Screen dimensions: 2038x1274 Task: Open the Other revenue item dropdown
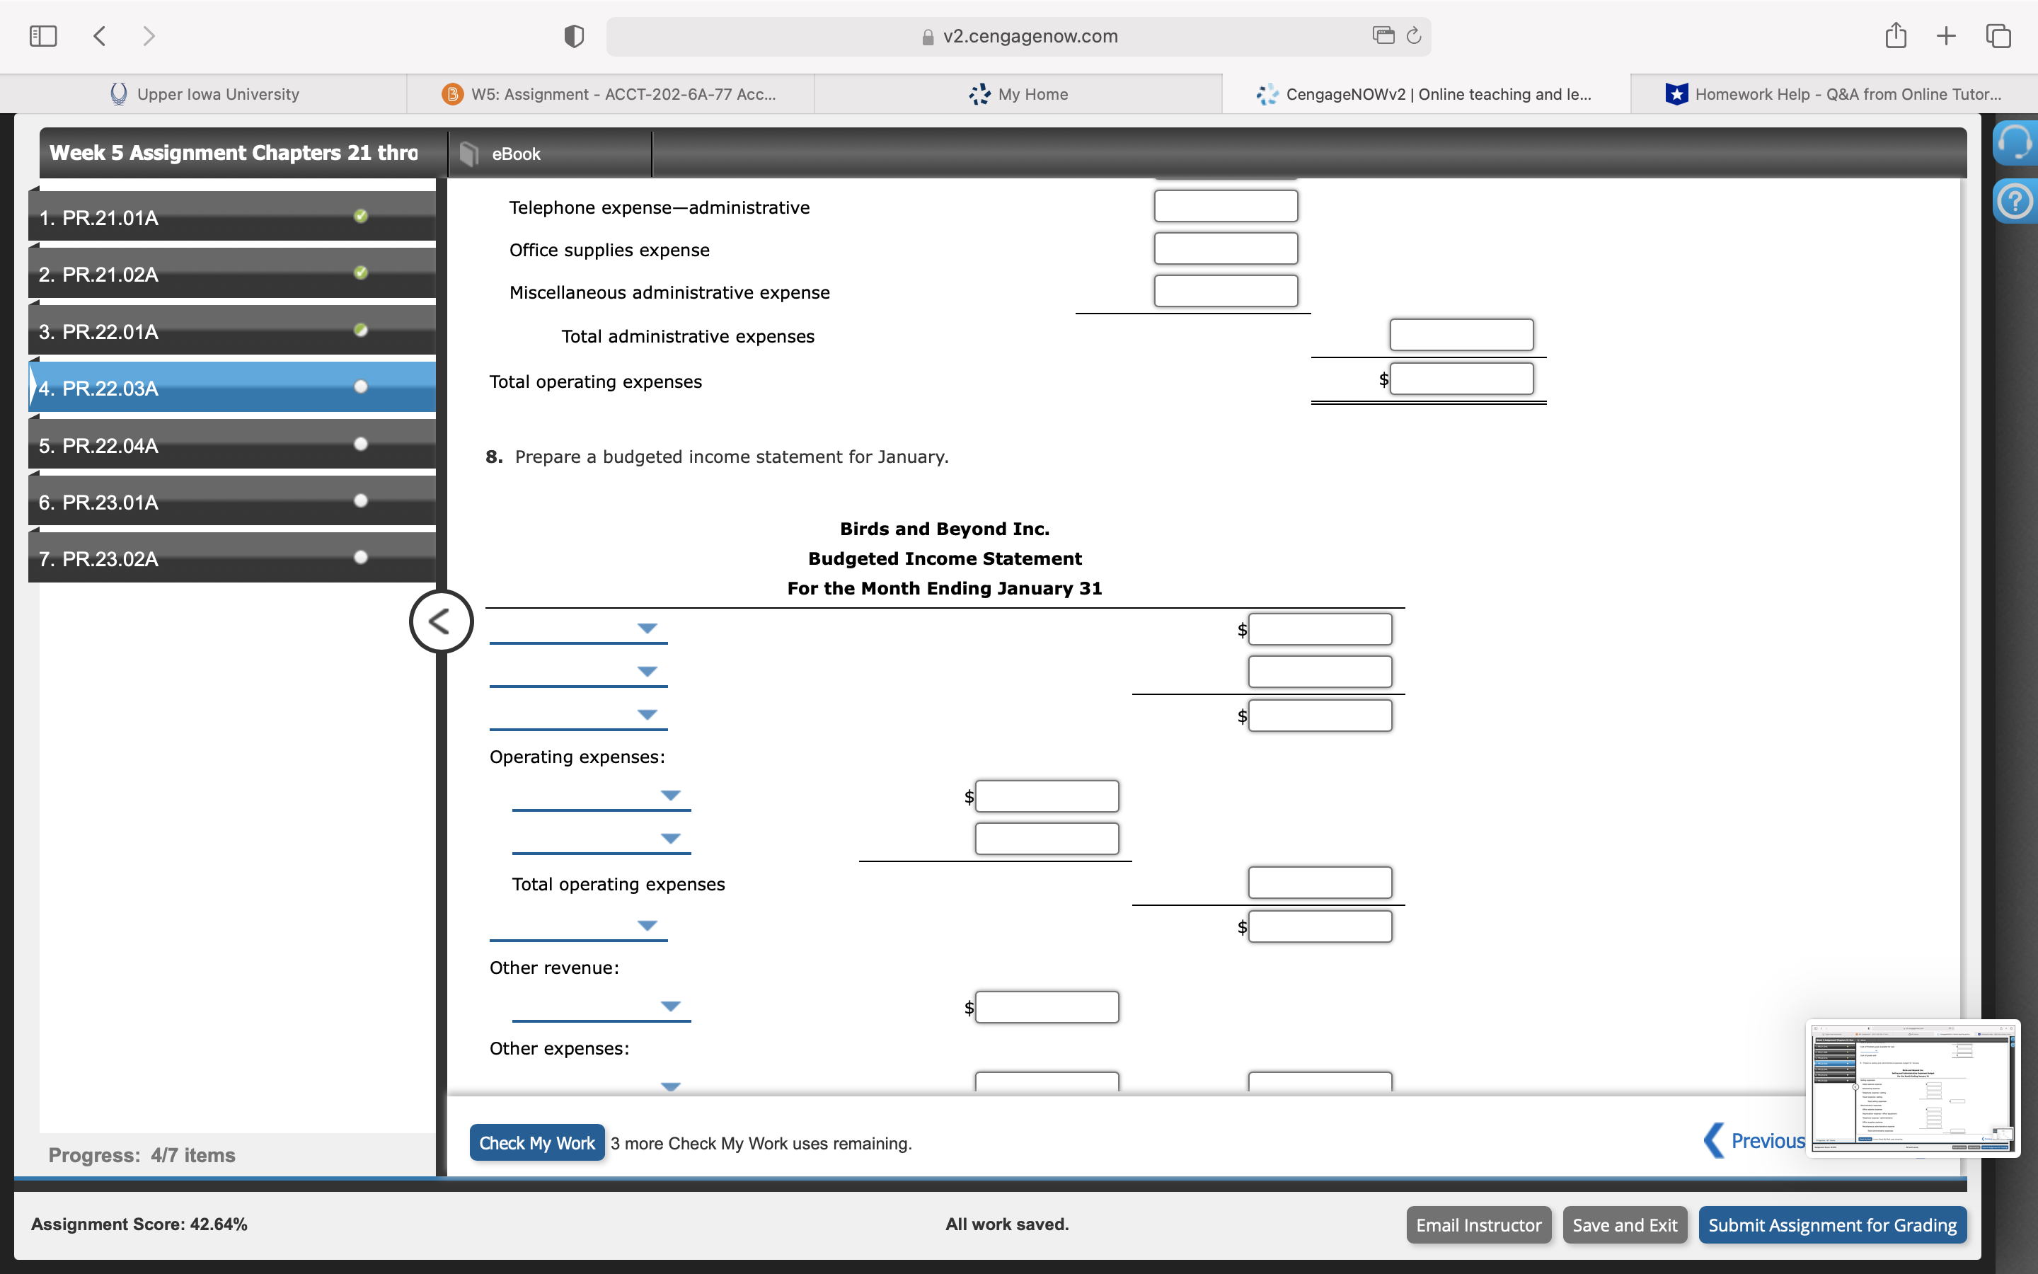(670, 1006)
